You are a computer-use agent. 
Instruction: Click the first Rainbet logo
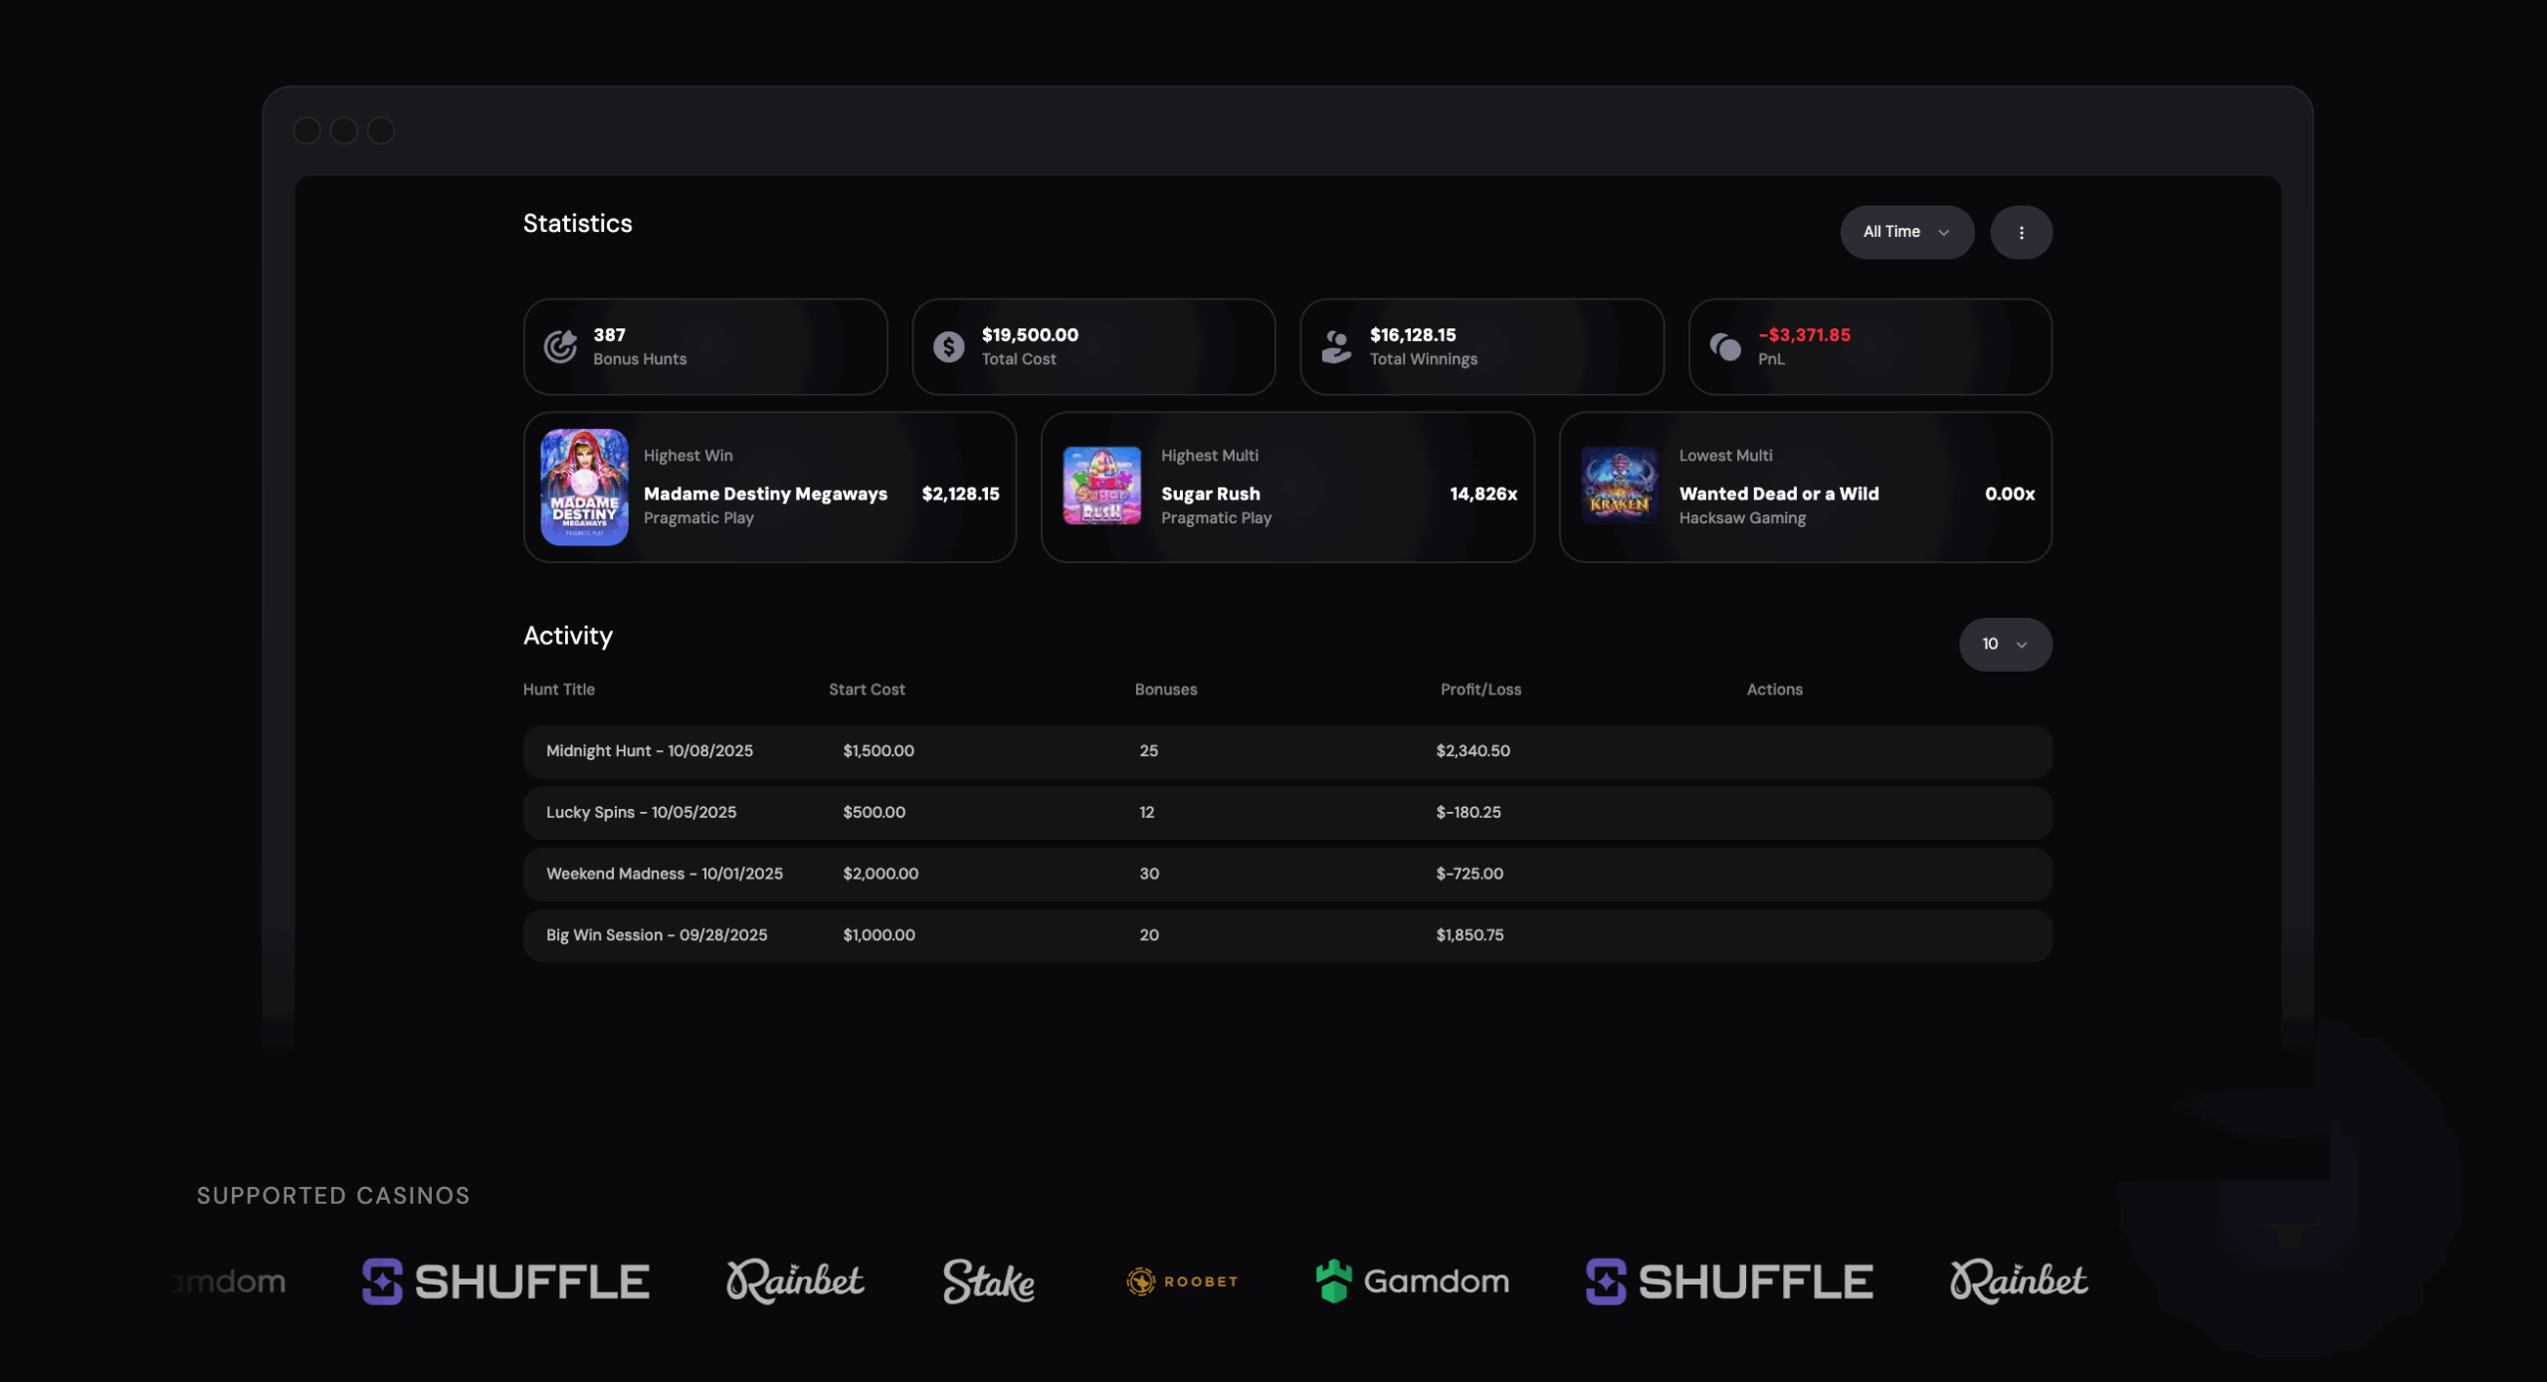point(795,1281)
